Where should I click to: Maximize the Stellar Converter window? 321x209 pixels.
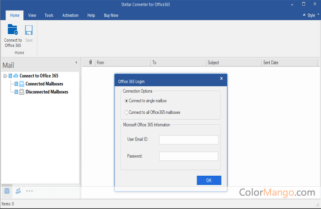pyautogui.click(x=304, y=4)
